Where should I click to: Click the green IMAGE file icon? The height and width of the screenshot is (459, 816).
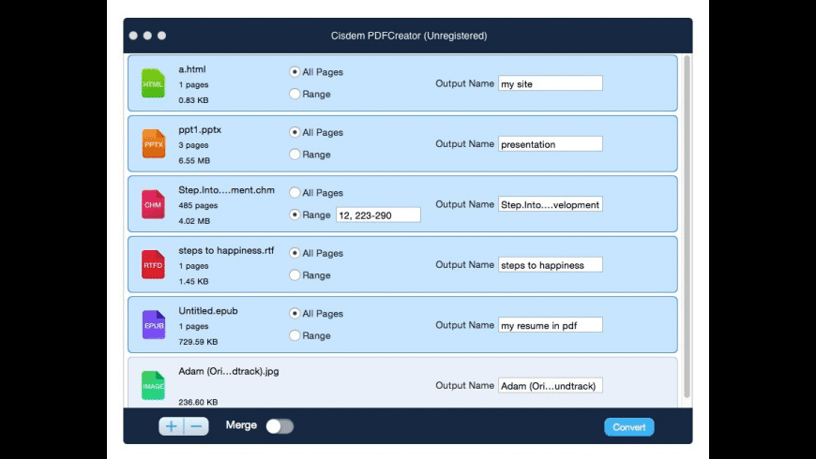[153, 385]
